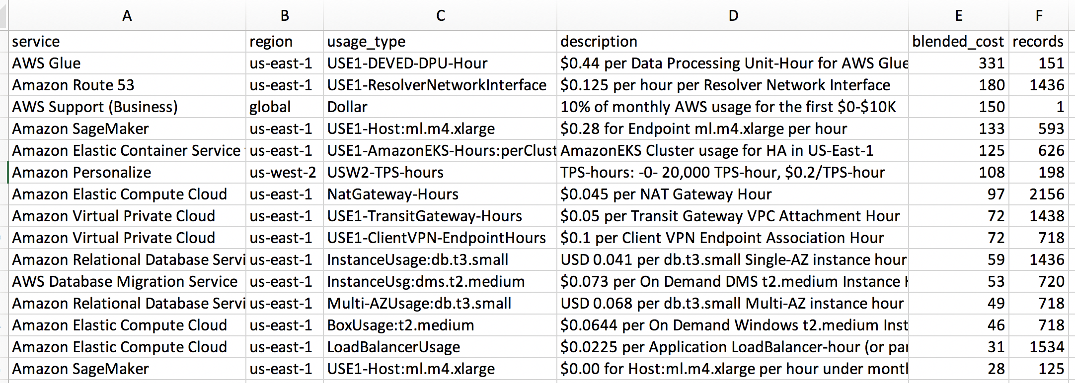
Task: Select records cell '1438'
Action: (1039, 216)
